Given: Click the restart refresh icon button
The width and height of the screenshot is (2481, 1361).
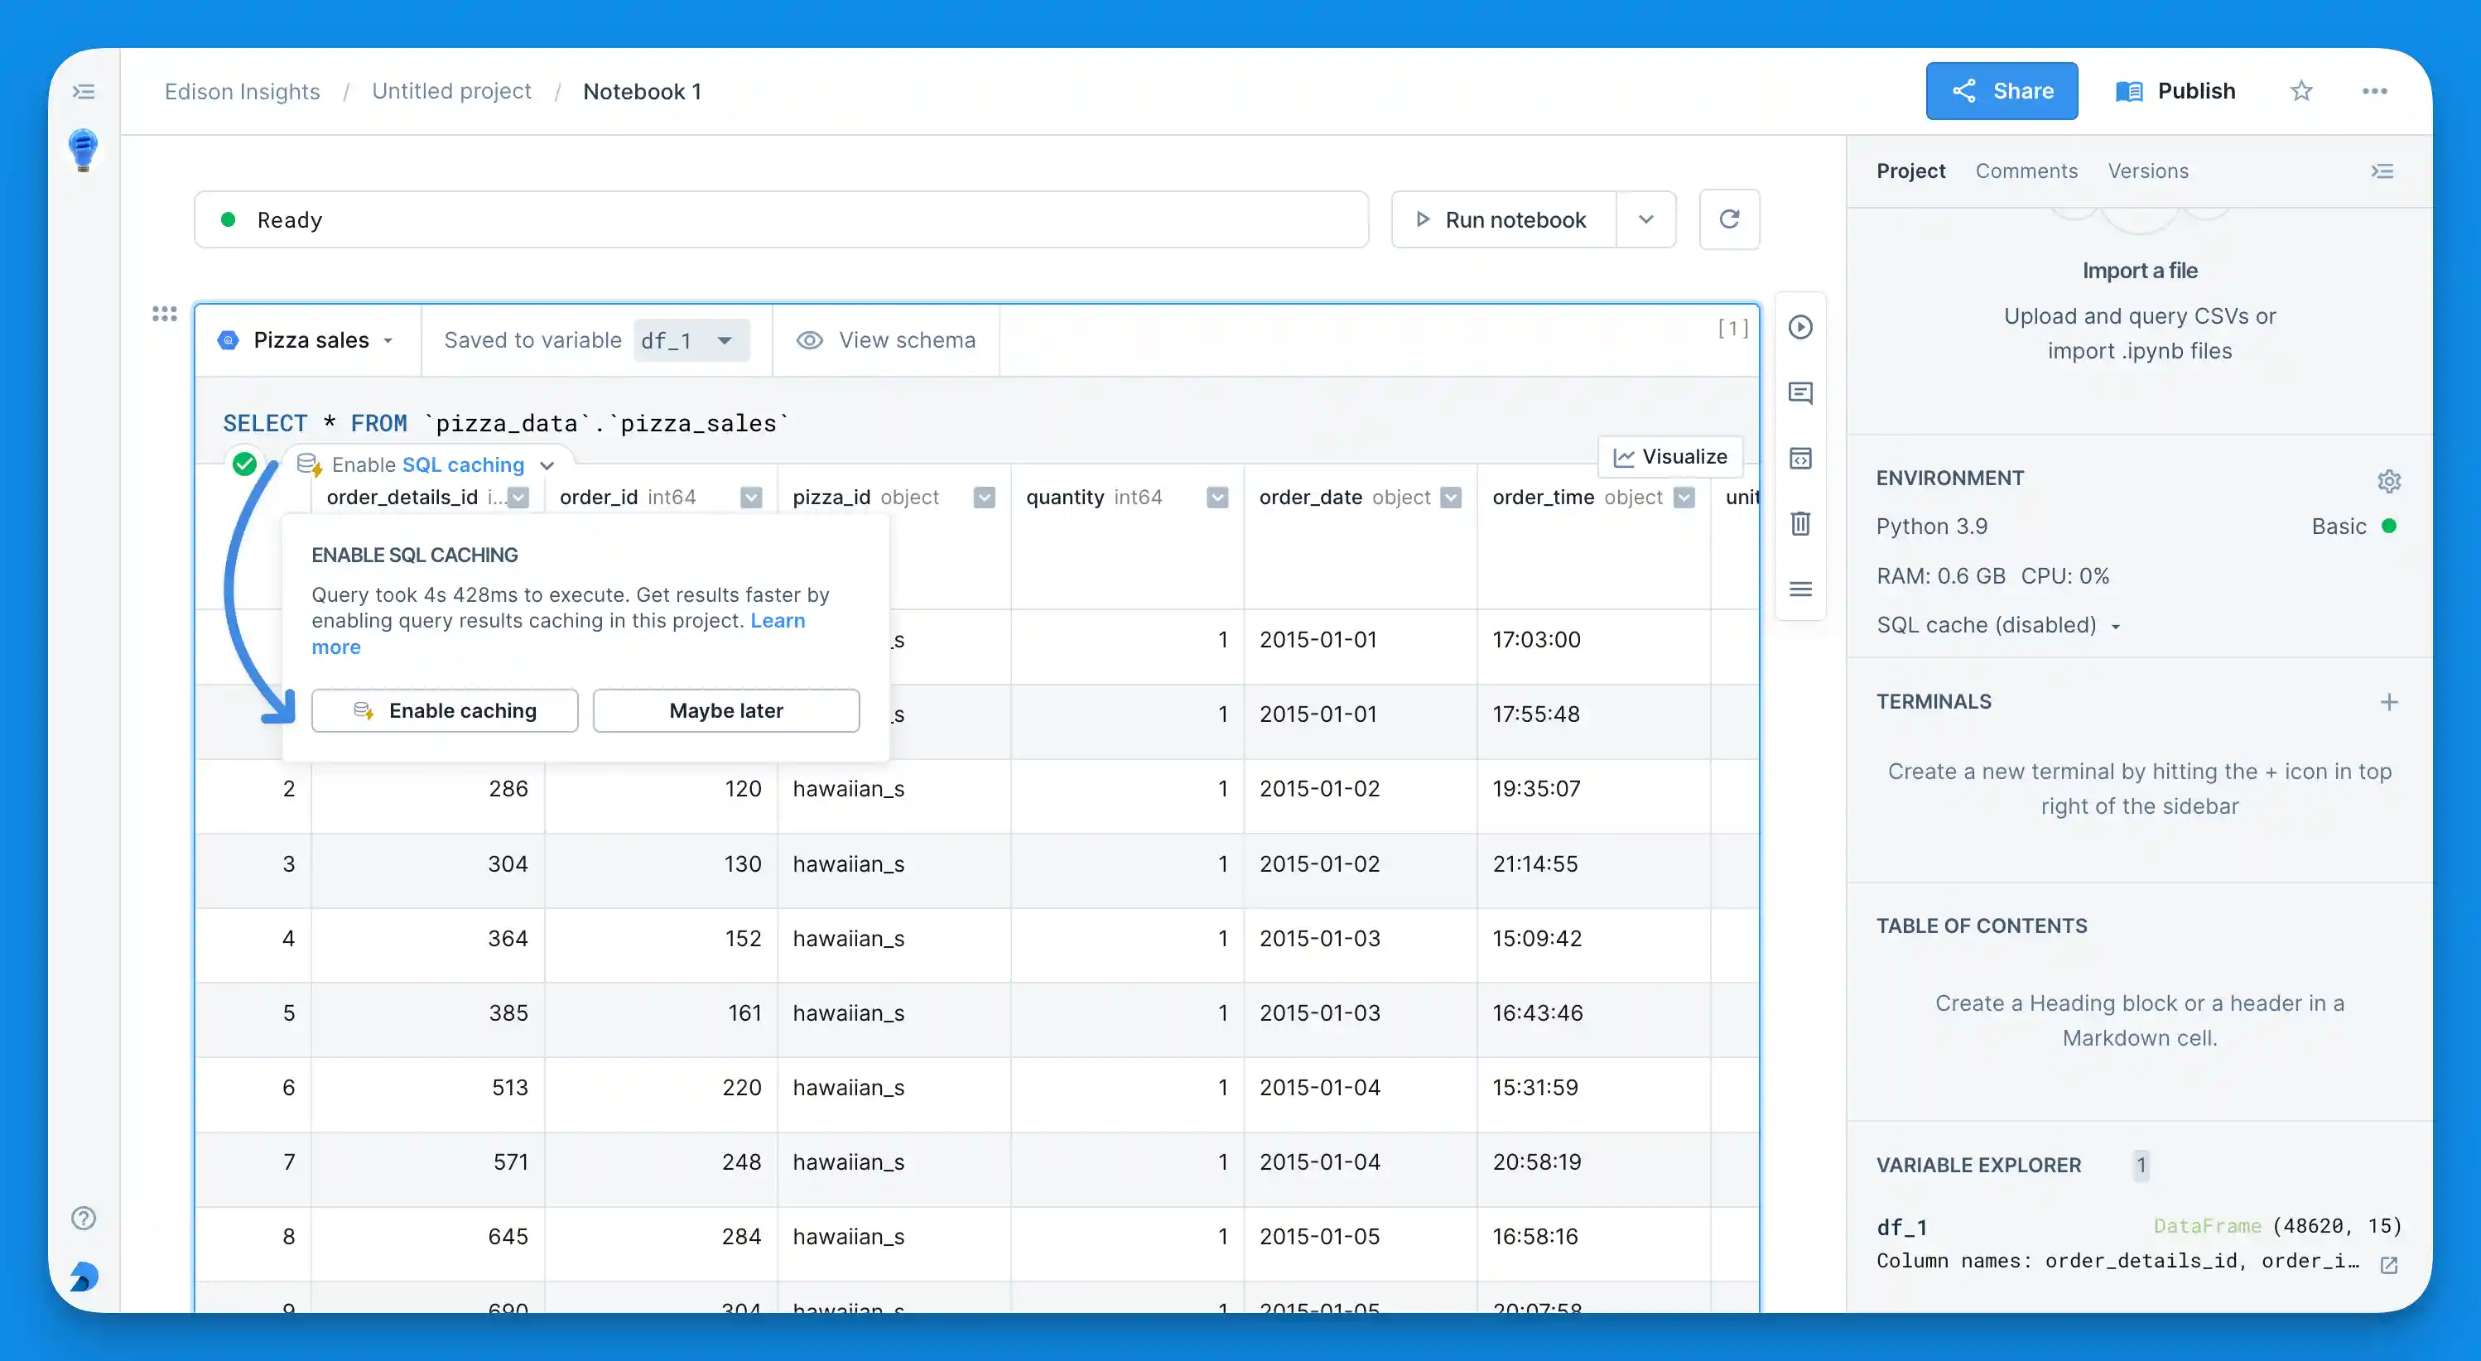Looking at the screenshot, I should click(x=1729, y=219).
